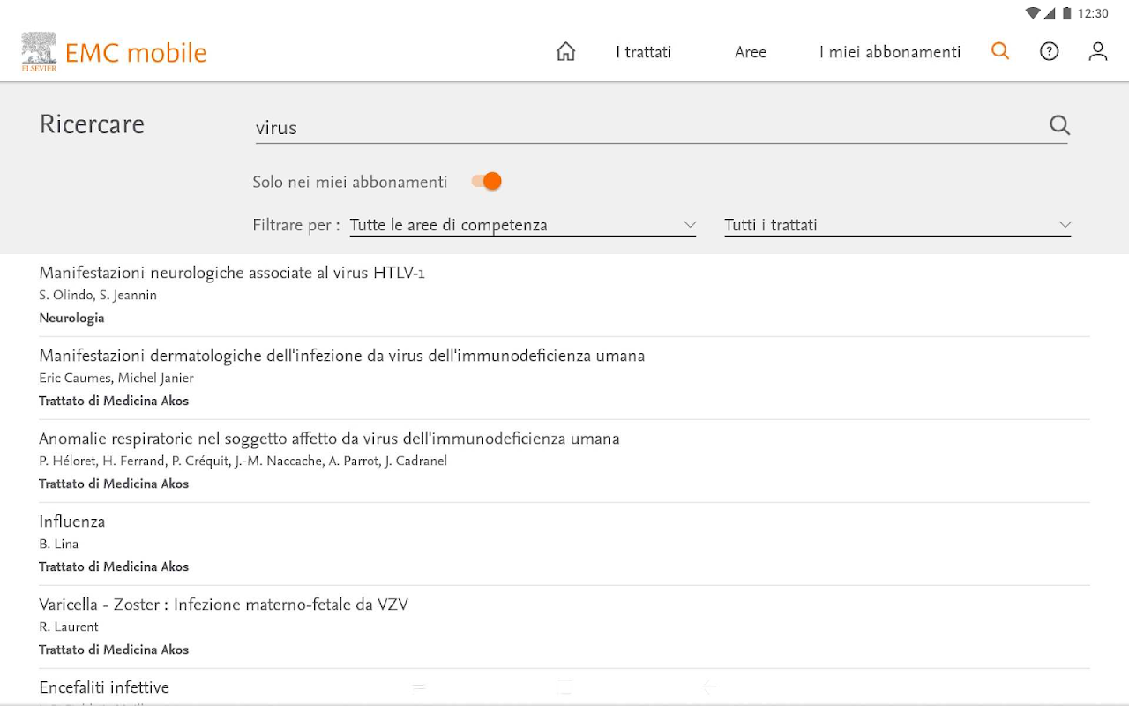The width and height of the screenshot is (1129, 706).
Task: Check the battery status icon
Action: [1066, 13]
